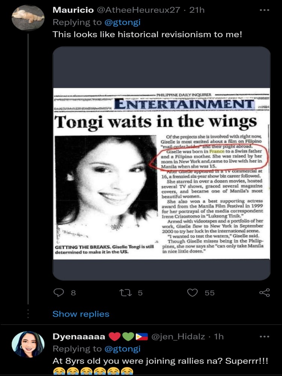The height and width of the screenshot is (376, 282).
Task: Open the @AtheeHeureux27 handle
Action: tap(138, 10)
